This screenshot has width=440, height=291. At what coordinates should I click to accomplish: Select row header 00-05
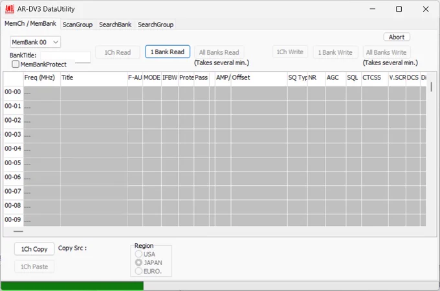(13, 163)
